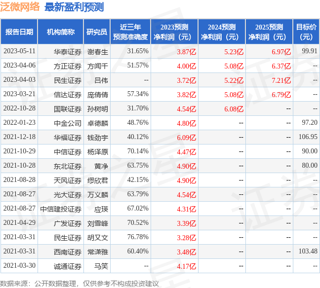Click researcher 缪欣君
This screenshot has width=320, height=288.
click(98, 180)
